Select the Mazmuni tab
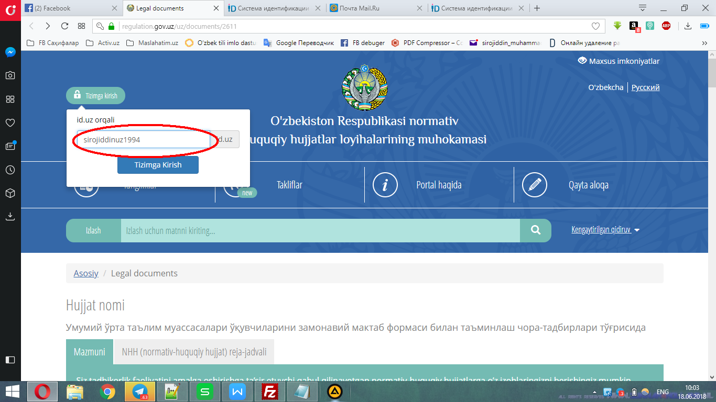Screen dimensions: 716x402 click(90, 352)
